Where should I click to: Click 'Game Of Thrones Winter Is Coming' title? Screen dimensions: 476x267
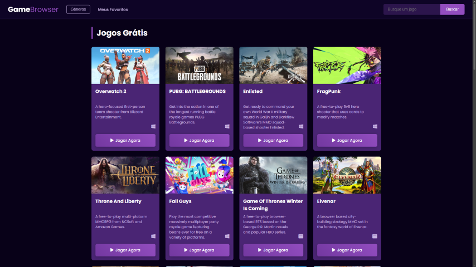tap(273, 205)
